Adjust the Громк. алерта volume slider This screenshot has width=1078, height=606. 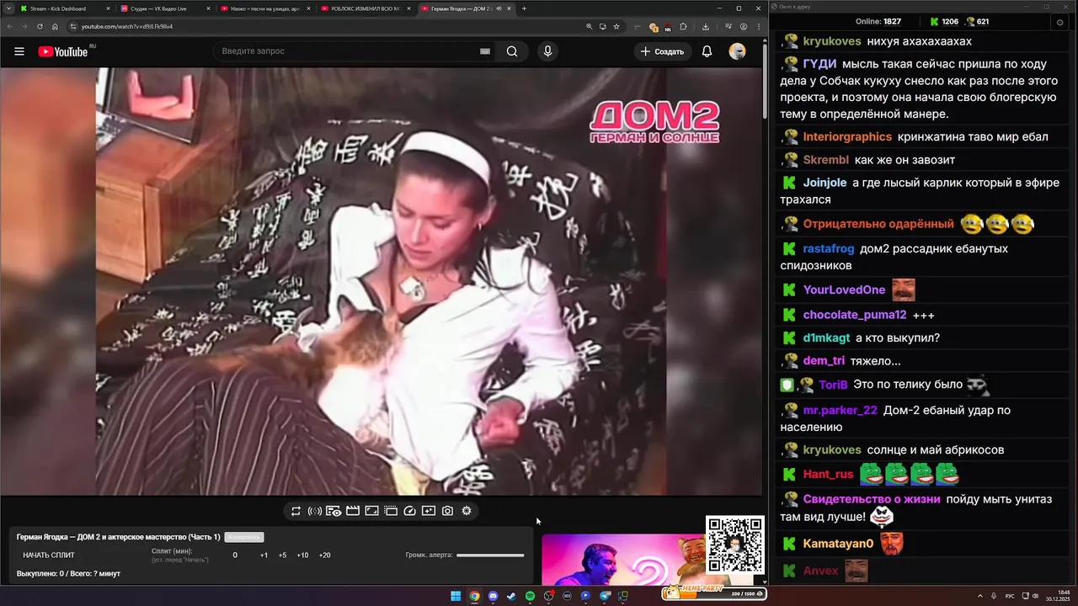point(490,555)
